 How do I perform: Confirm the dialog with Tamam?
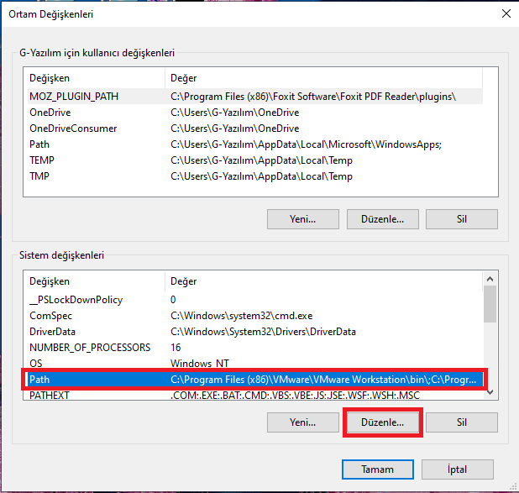pyautogui.click(x=377, y=468)
